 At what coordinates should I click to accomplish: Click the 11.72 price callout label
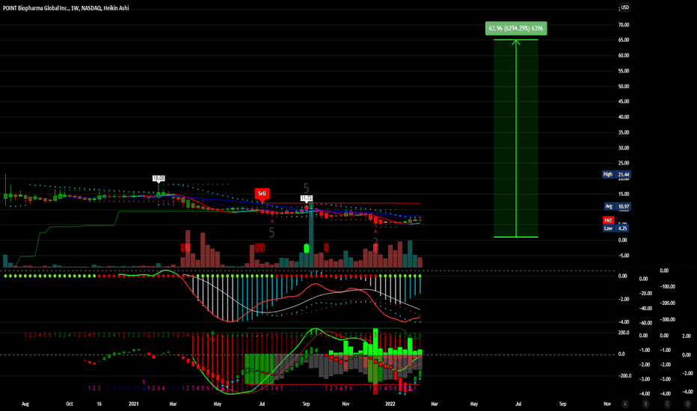click(307, 198)
